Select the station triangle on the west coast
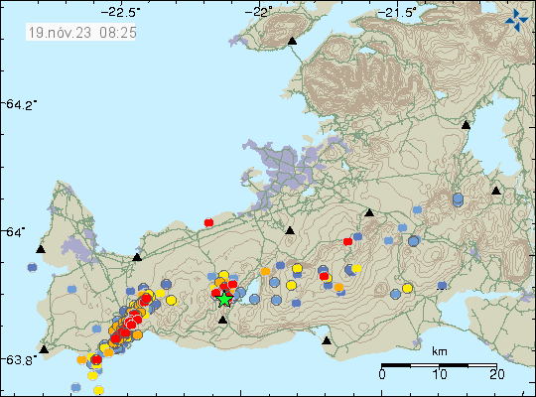The width and height of the screenshot is (536, 397). point(41,249)
